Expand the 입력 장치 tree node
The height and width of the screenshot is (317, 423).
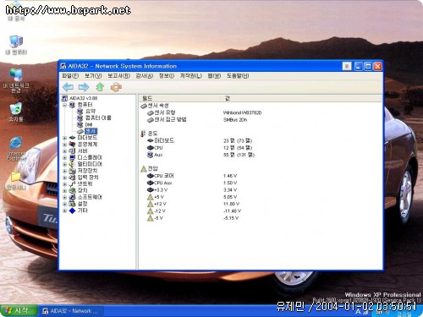[64, 178]
